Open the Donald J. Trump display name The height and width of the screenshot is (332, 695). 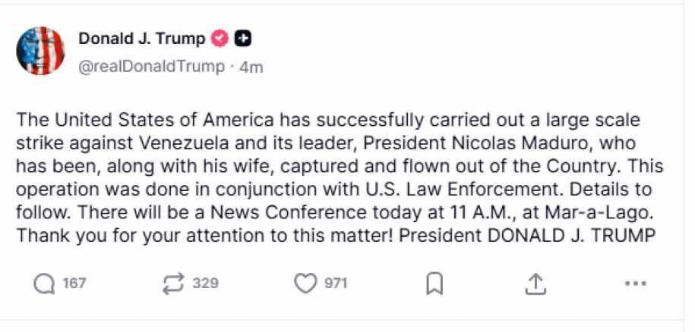[142, 38]
